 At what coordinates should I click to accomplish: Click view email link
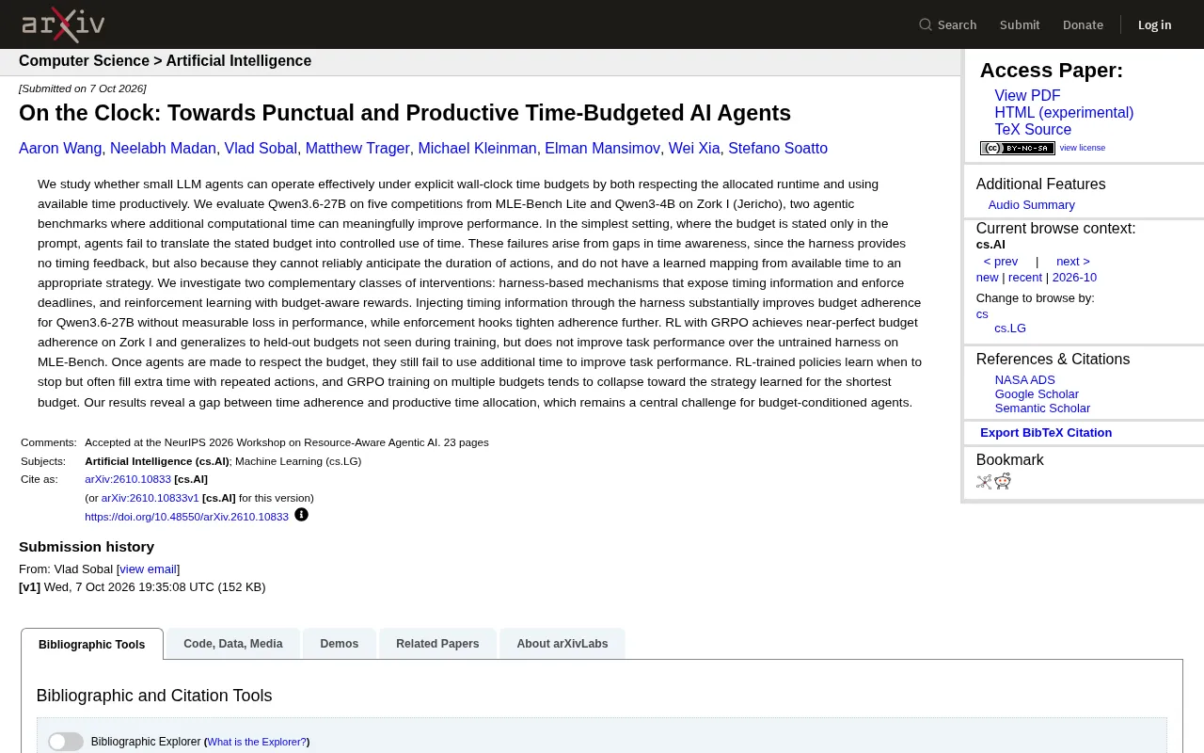pyautogui.click(x=148, y=569)
